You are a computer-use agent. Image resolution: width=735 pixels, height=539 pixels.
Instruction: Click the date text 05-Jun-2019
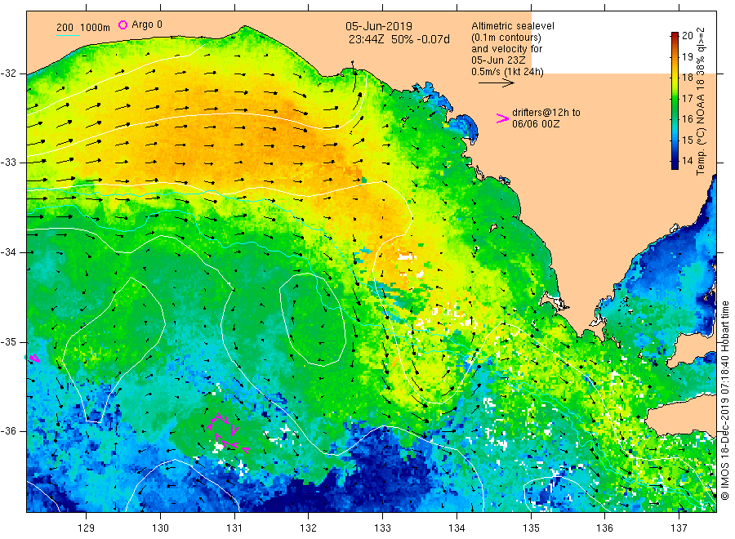coord(379,27)
